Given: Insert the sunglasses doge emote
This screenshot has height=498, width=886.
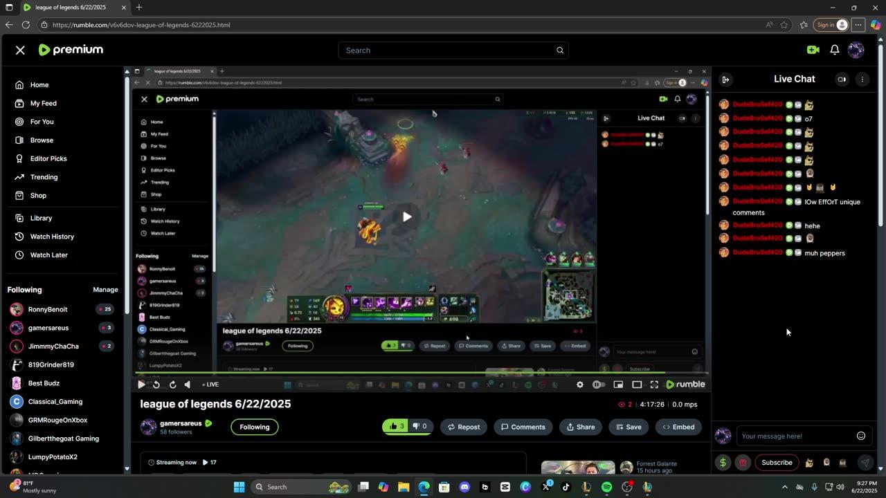Looking at the screenshot, I should [x=808, y=463].
